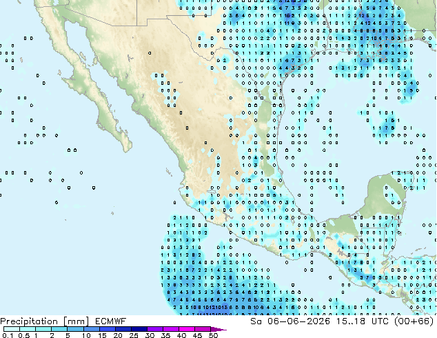The height and width of the screenshot is (338, 437).
Task: Select the 5–10 mm legend color swatch
Action: (75, 329)
